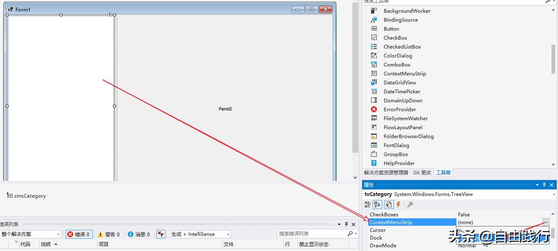558x251 pixels.
Task: Select the cmsCategory component in the tray
Action: click(27, 196)
